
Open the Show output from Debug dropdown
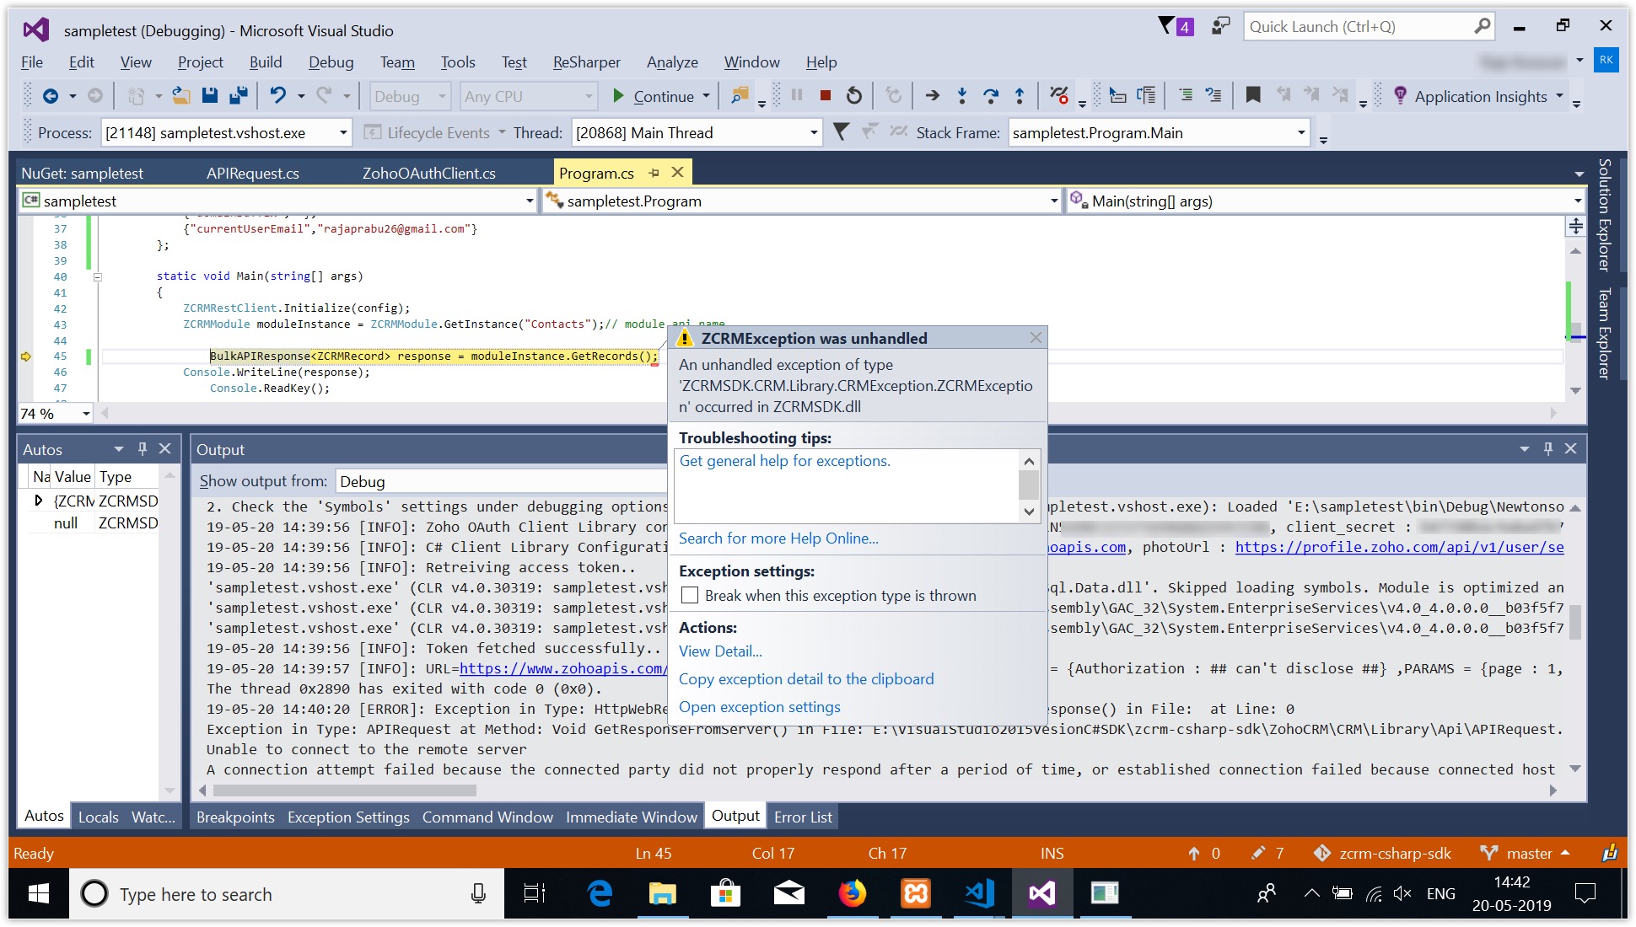coord(502,481)
